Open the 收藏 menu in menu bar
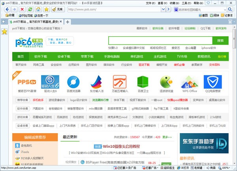Viewport: 237px width, 171px height. click(x=174, y=3)
